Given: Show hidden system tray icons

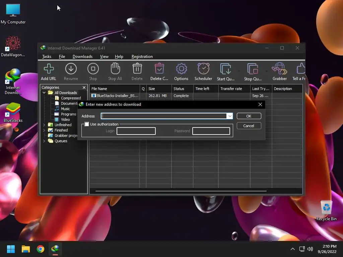Looking at the screenshot, I should (293, 249).
